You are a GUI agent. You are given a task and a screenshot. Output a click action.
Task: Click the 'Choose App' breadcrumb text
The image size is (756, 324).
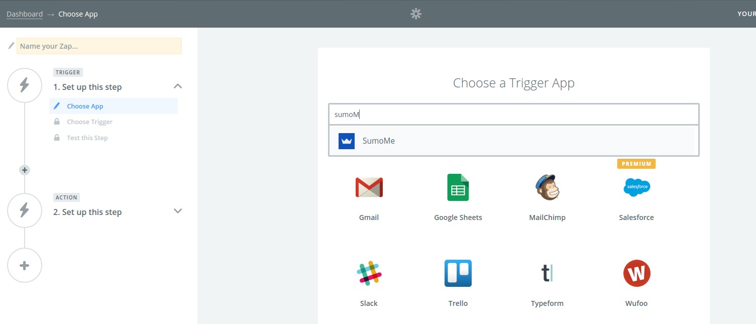pos(78,14)
